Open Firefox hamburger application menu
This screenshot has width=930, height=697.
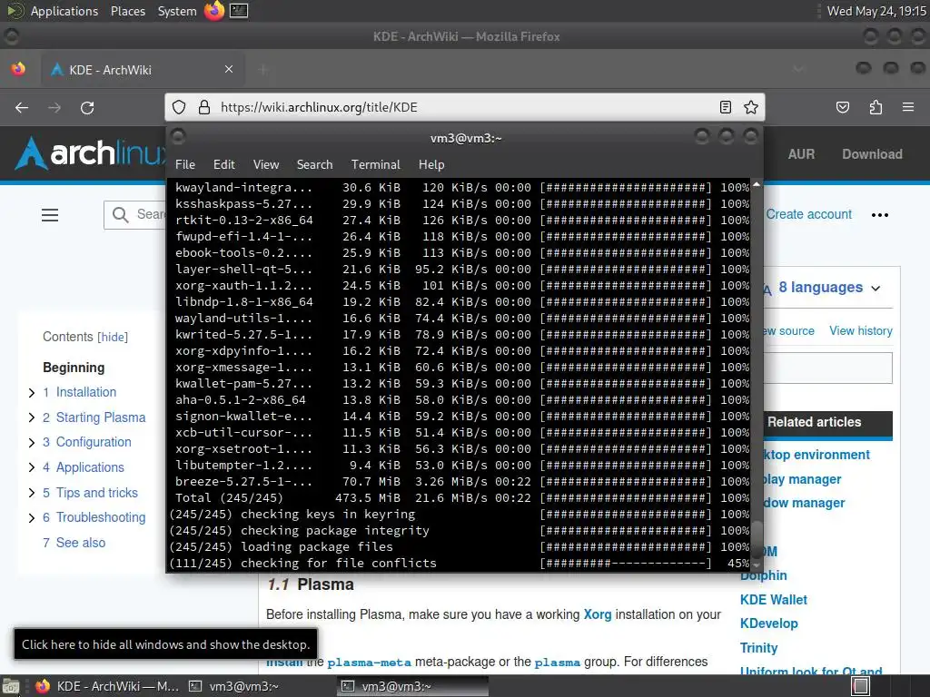[908, 107]
